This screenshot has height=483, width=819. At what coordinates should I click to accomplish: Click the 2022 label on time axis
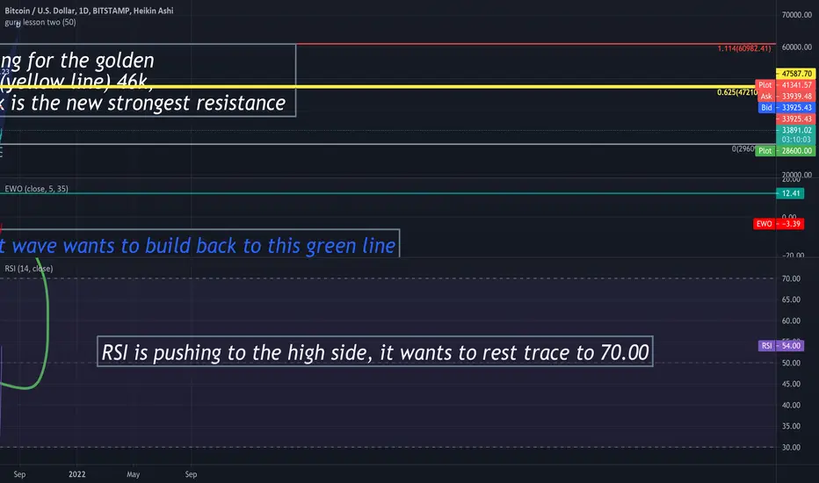pos(76,474)
